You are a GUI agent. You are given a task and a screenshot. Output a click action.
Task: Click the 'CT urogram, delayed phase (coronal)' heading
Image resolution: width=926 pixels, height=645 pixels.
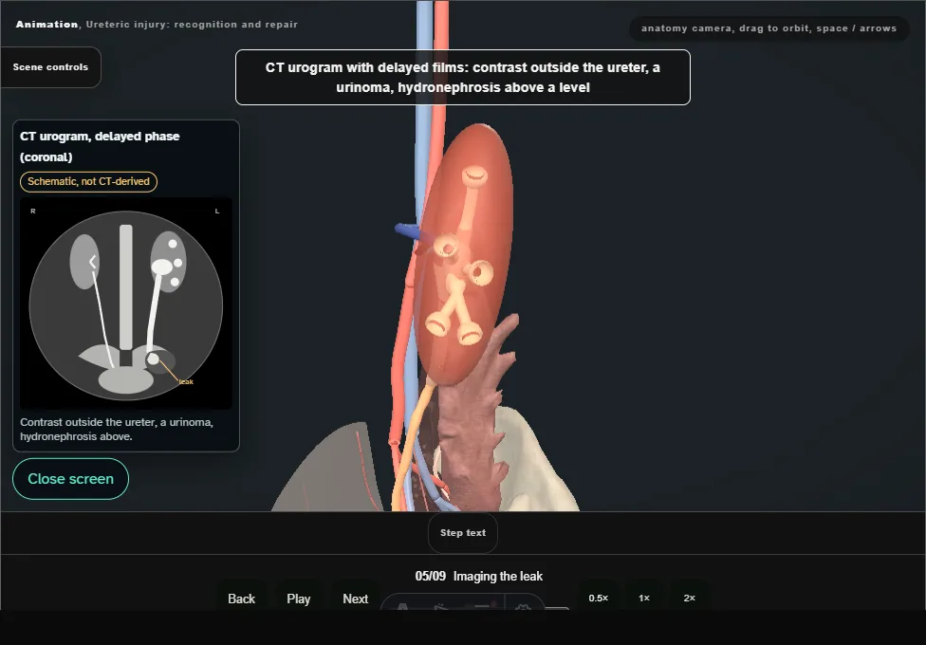100,146
